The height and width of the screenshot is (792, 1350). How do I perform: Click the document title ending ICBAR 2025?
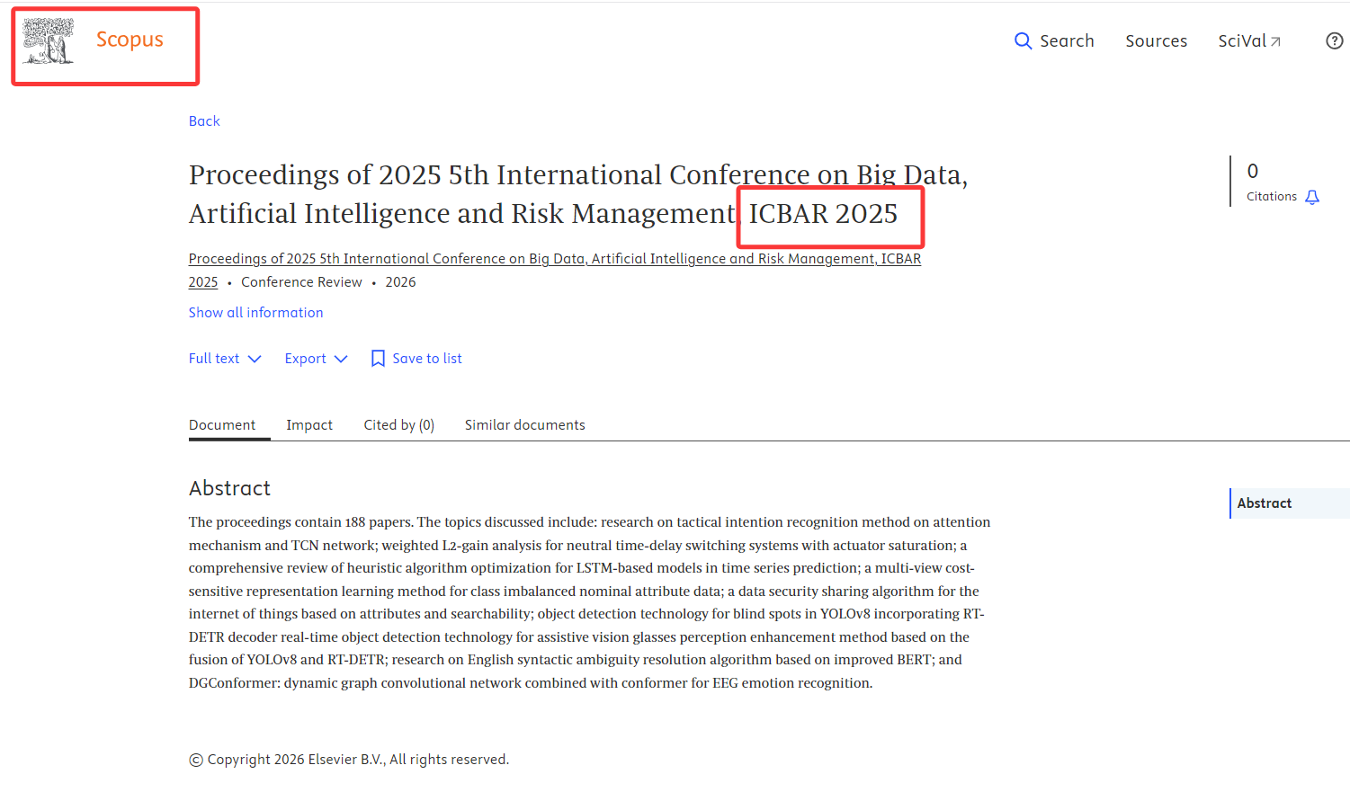tap(578, 194)
